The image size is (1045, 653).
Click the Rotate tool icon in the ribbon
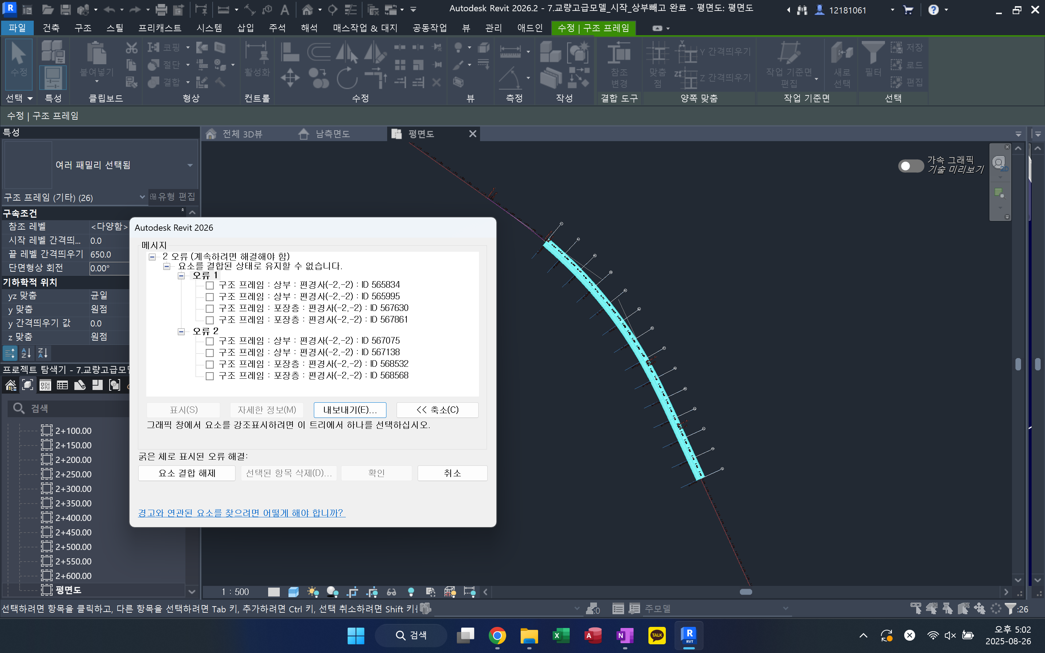347,78
